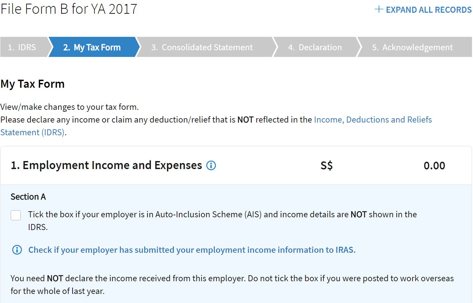Click the 0.00 employment income amount
This screenshot has width=473, height=303.
[x=434, y=166]
